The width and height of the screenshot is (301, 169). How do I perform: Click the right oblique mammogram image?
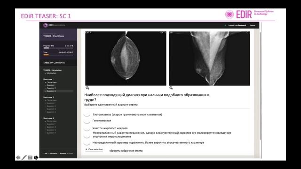point(209,58)
